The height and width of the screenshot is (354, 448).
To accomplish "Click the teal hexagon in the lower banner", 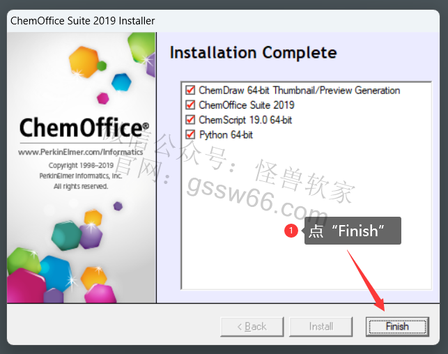I will [66, 236].
